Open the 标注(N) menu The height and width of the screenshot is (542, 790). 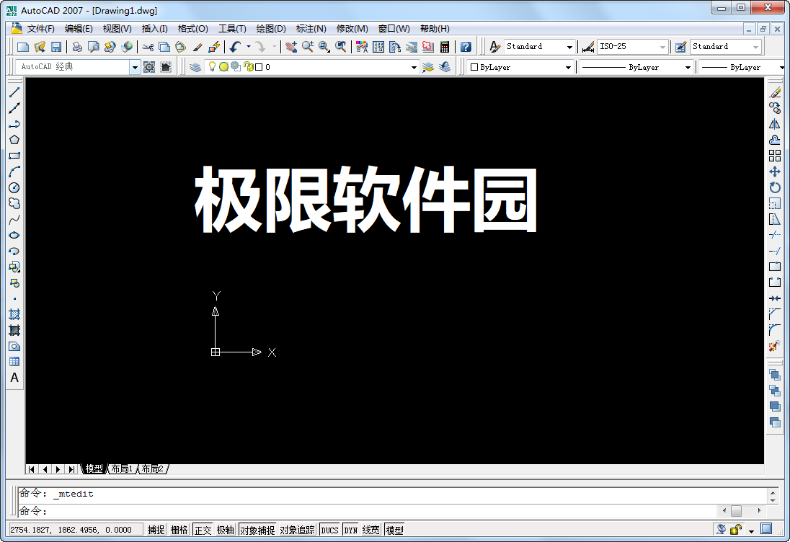(311, 29)
